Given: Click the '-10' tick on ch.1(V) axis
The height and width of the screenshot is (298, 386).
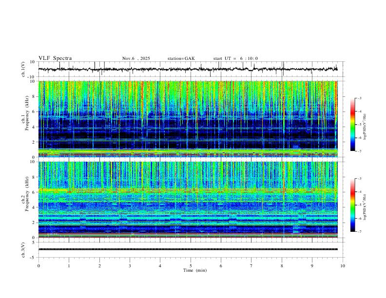Looking at the screenshot, I should (32, 77).
